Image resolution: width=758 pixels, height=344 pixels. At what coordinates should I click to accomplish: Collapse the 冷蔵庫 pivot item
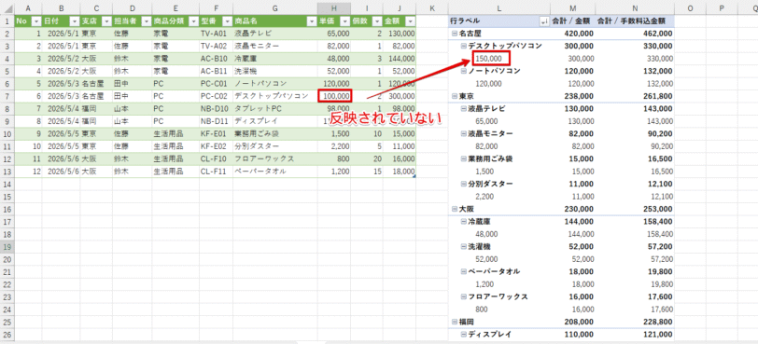[464, 222]
